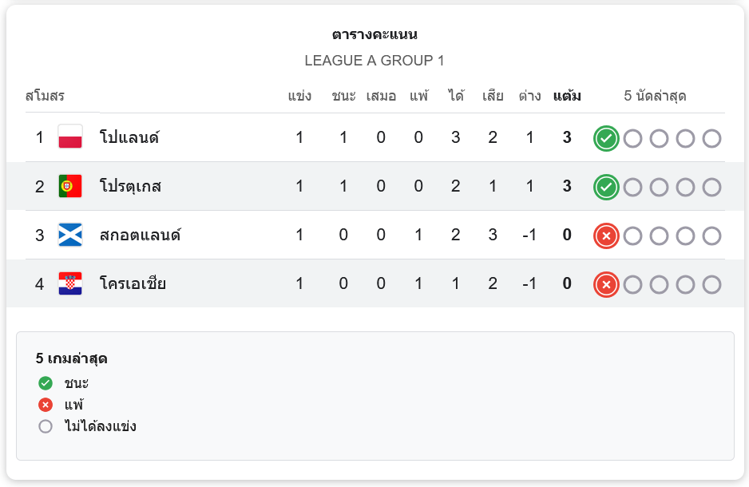Screen dimensions: 749x487
Task: Select Poland's last empty match circle
Action: pyautogui.click(x=711, y=138)
